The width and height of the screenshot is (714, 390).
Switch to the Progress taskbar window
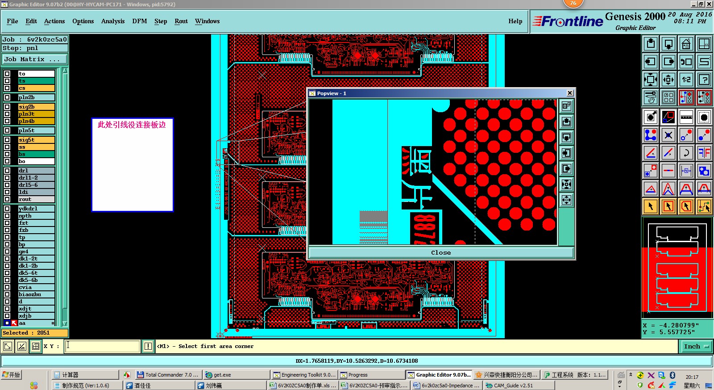371,375
